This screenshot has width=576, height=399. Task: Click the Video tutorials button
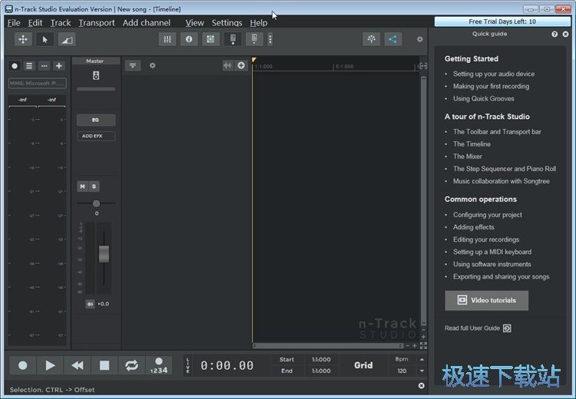pos(486,300)
